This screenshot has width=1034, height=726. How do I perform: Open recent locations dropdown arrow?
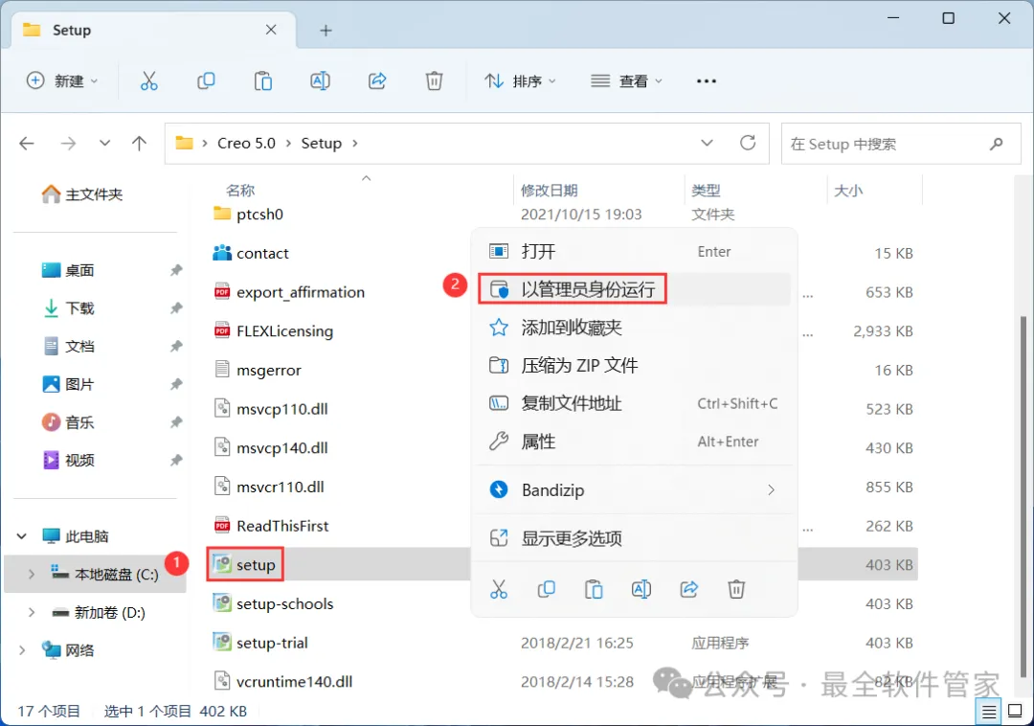click(104, 143)
